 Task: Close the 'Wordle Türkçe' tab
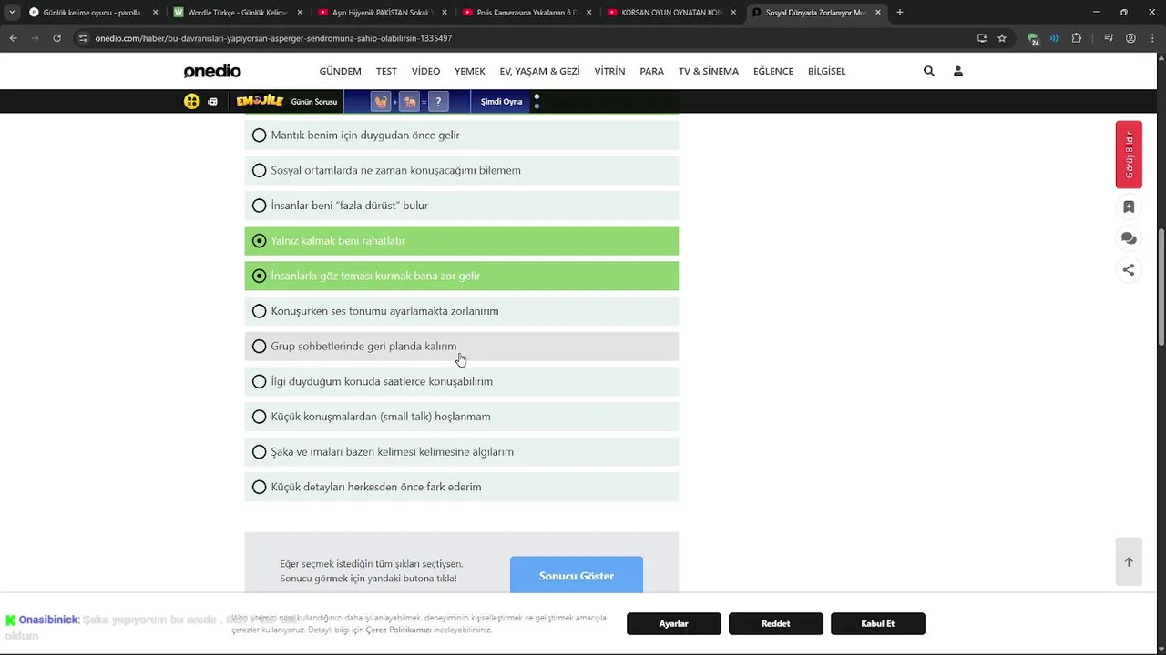[300, 13]
